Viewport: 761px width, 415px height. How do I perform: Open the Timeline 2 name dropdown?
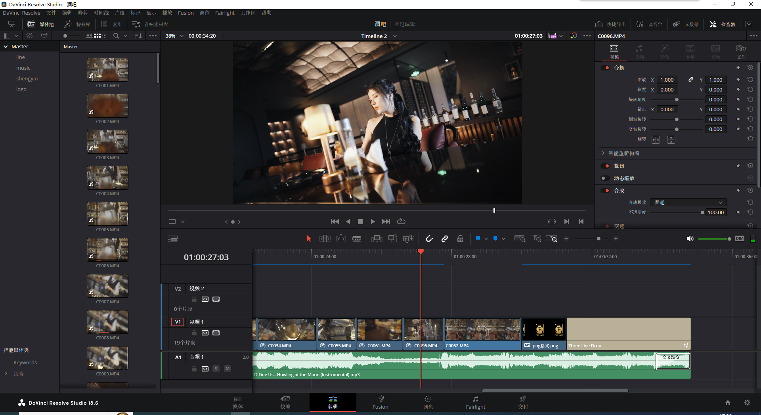pos(395,36)
